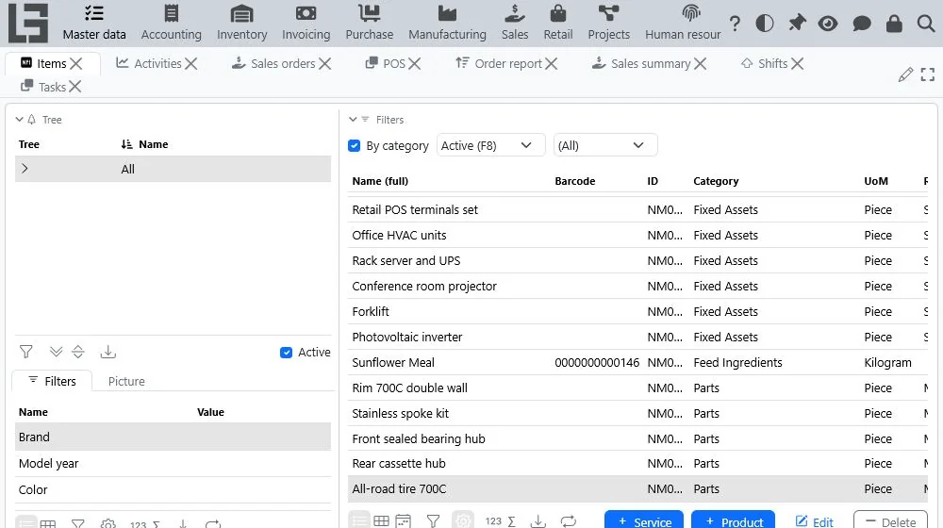Click the tree panel filter funnel icon

25,352
